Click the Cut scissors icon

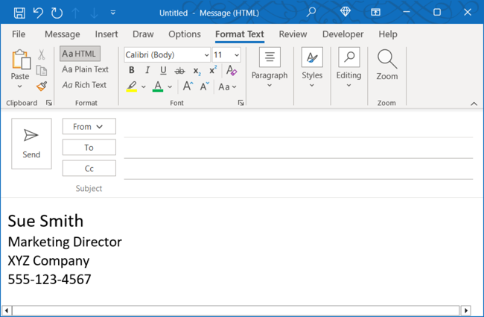pos(42,55)
